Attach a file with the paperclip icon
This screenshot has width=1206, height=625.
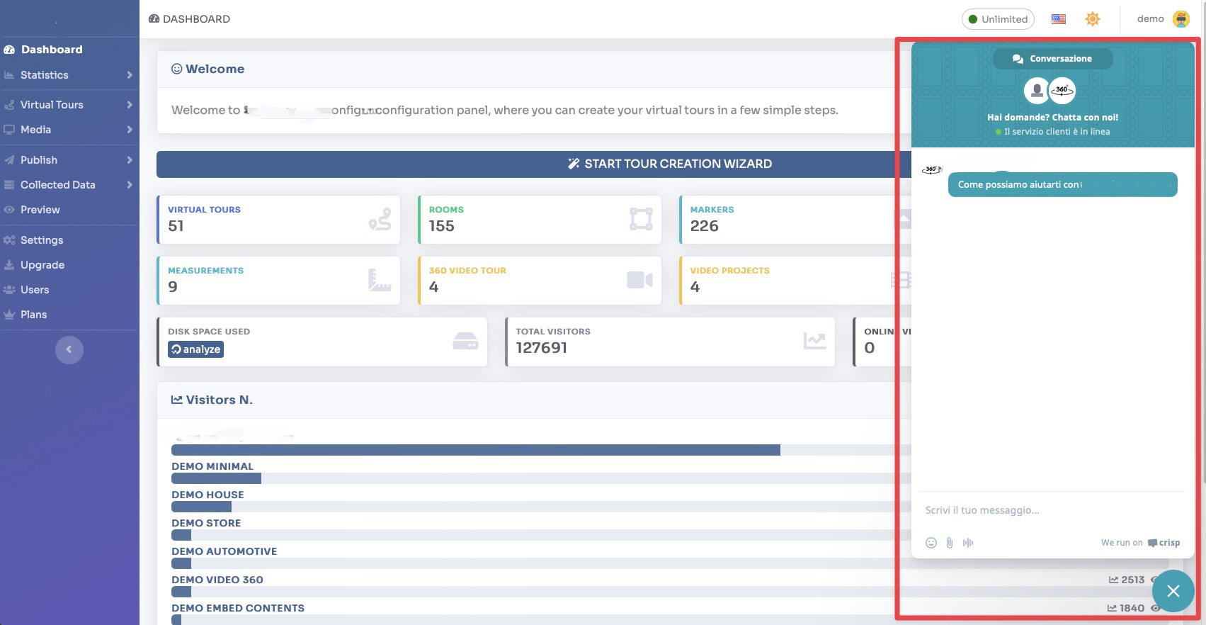click(950, 543)
